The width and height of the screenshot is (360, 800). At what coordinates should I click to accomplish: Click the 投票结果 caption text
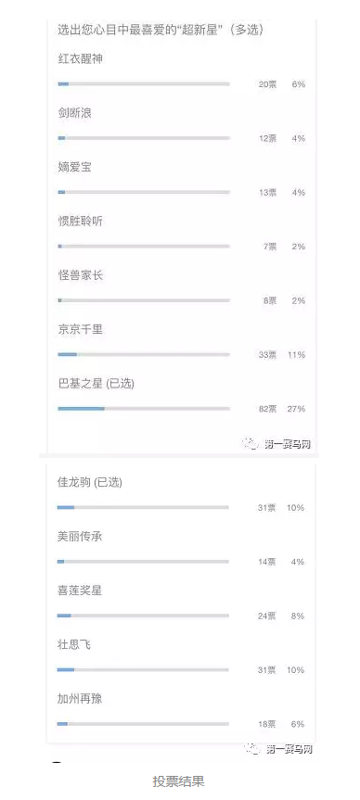tap(179, 781)
